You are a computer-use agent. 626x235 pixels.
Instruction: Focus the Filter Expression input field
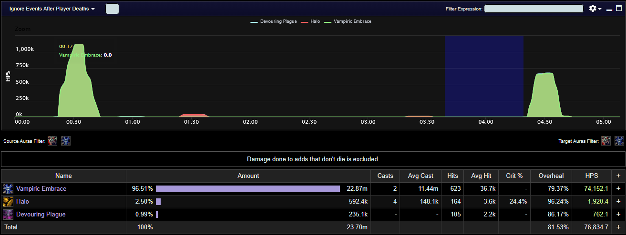click(x=534, y=9)
